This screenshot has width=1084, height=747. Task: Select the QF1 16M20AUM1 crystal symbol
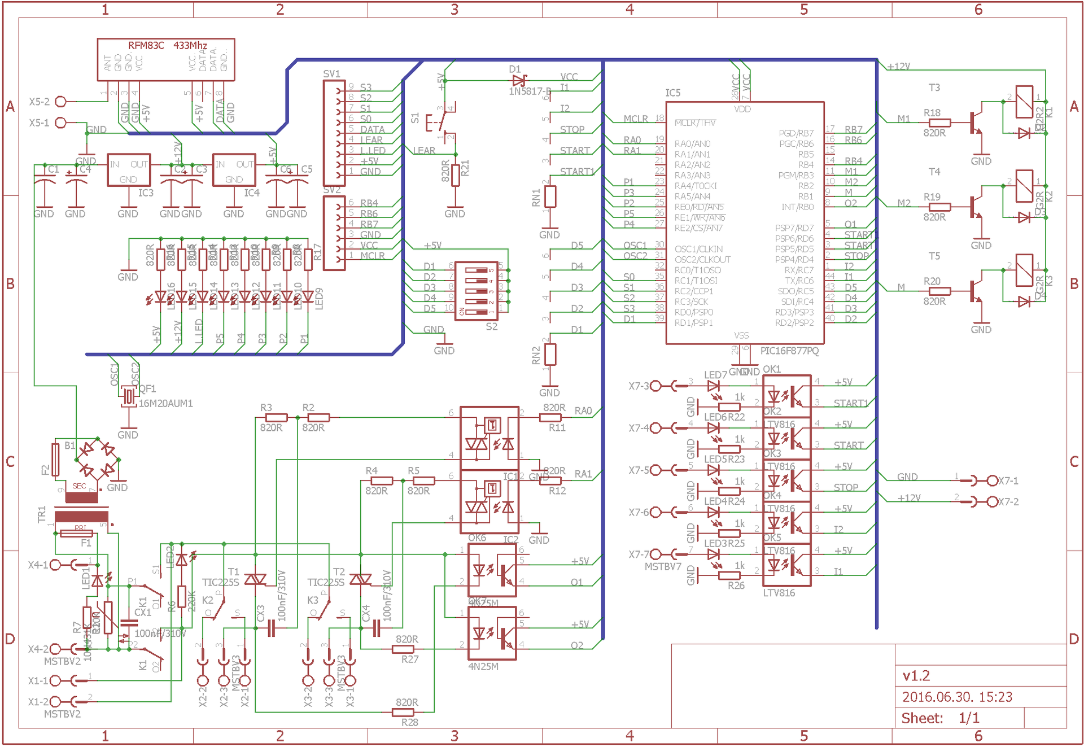click(x=129, y=397)
